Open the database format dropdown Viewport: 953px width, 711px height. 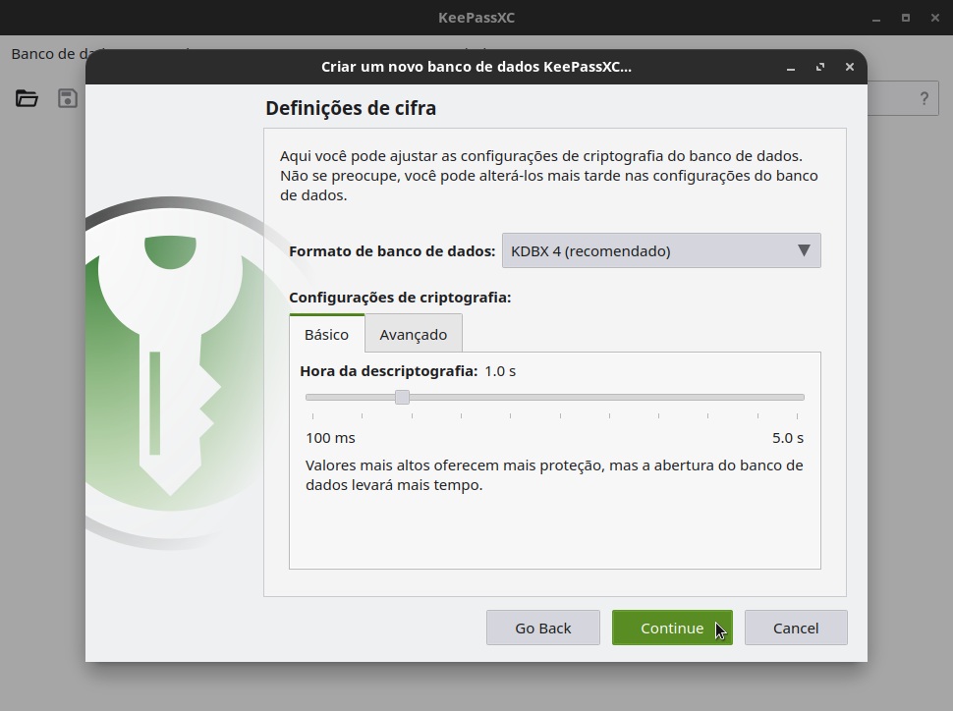pyautogui.click(x=661, y=250)
